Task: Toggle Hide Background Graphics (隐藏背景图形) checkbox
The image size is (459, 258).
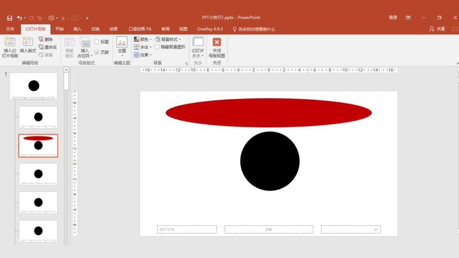Action: tap(157, 47)
